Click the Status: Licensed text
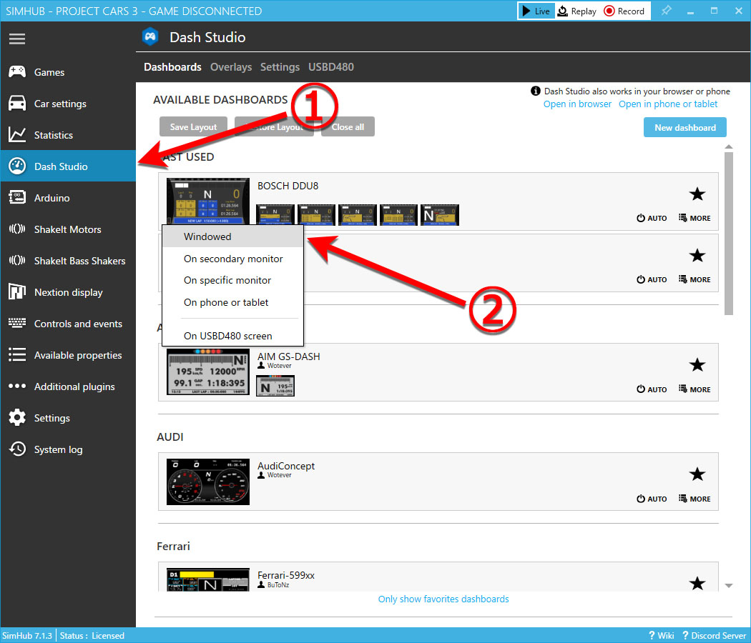This screenshot has height=643, width=751. (92, 635)
